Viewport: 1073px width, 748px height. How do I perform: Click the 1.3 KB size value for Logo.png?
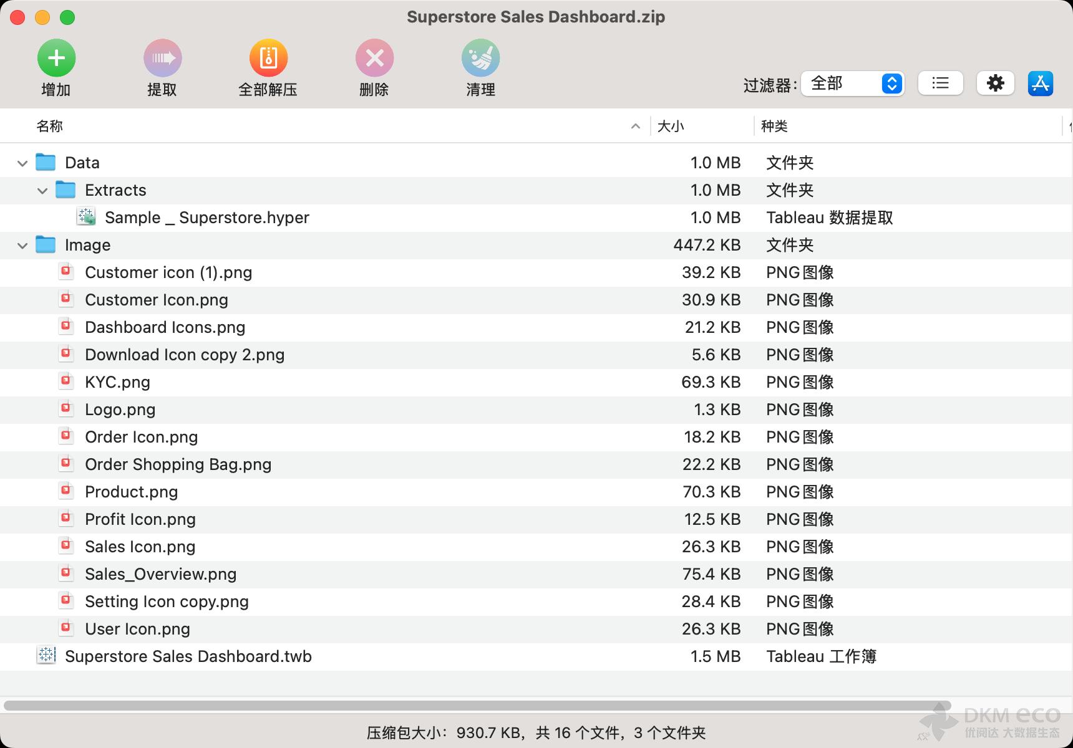717,410
